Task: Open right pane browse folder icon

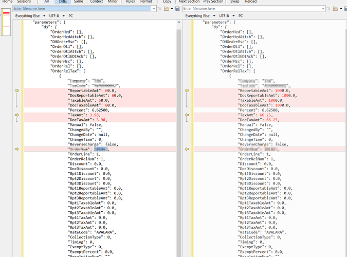Action: [336, 9]
